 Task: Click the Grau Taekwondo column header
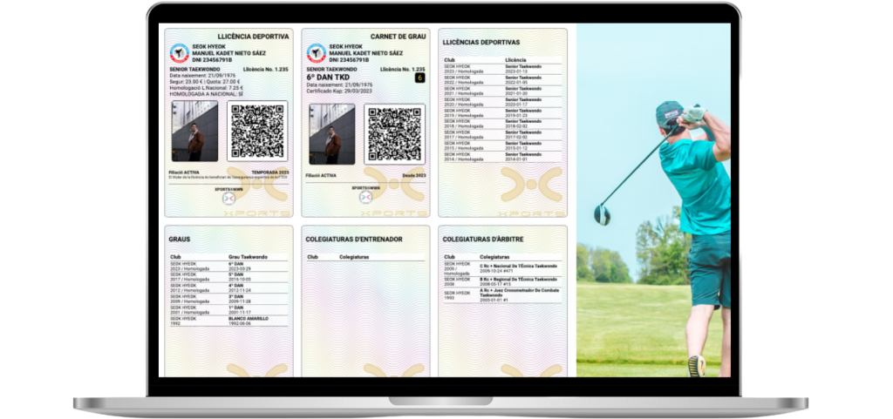(x=247, y=257)
